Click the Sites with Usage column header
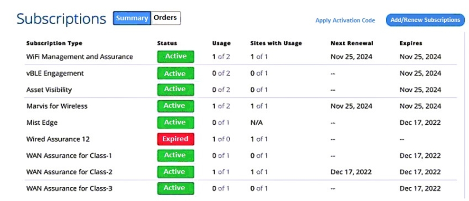This screenshot has height=201, width=469. [x=276, y=43]
